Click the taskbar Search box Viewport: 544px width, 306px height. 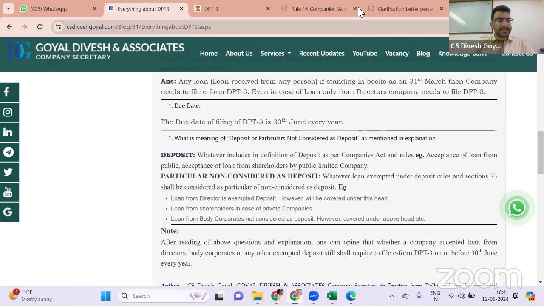[164, 296]
